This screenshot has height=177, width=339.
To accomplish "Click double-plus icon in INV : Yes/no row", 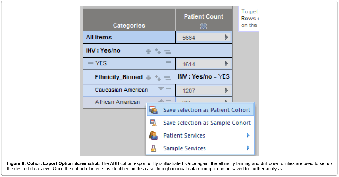I will click(158, 51).
